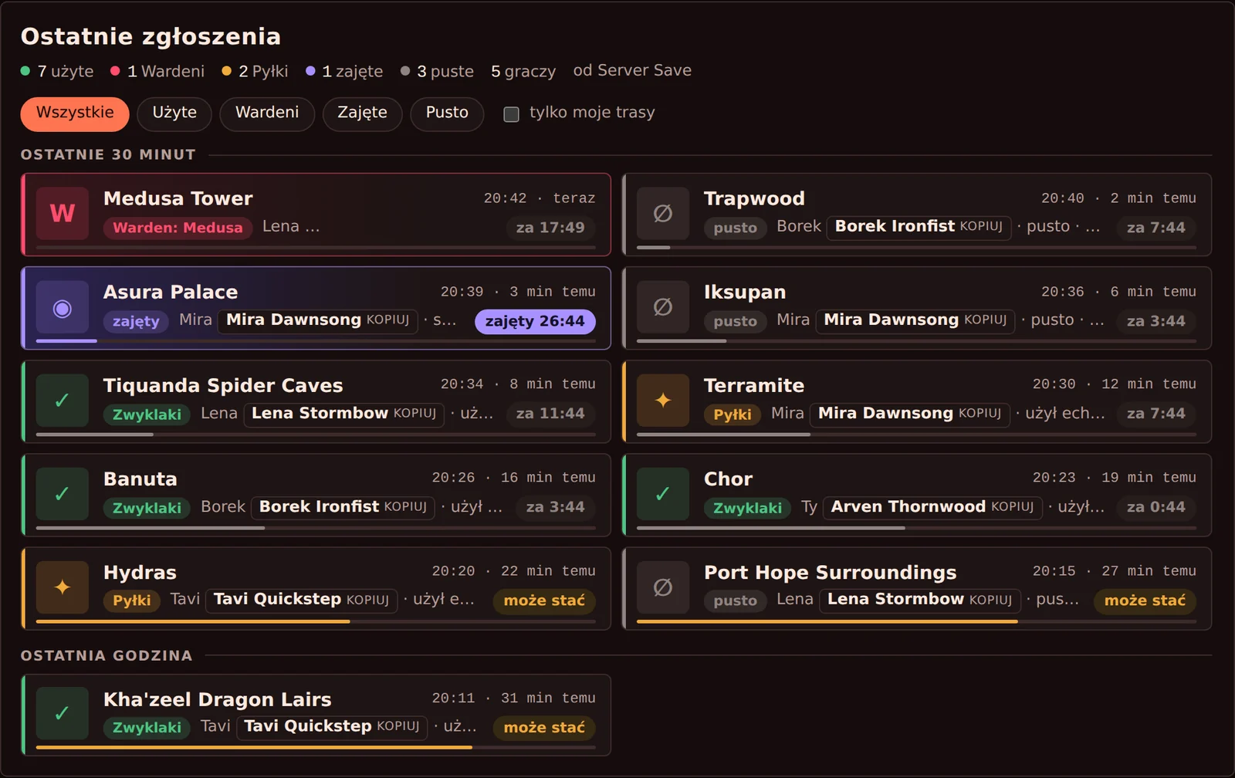Copy Mira Dawnsong name in Asura Palace card
Viewport: 1235px width, 778px height.
[317, 320]
